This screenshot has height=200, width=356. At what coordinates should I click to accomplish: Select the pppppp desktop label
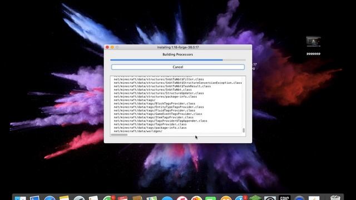[x=313, y=54]
